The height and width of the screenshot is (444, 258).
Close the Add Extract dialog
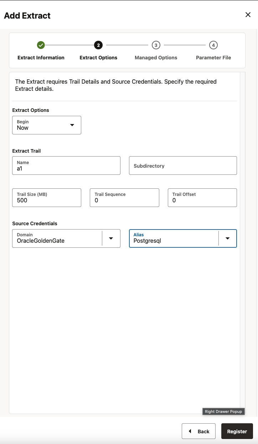coord(248,15)
